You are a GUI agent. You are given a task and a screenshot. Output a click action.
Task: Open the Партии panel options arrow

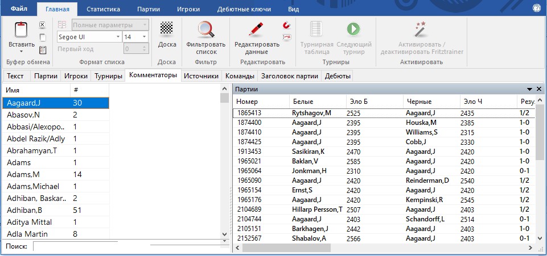[x=529, y=90]
